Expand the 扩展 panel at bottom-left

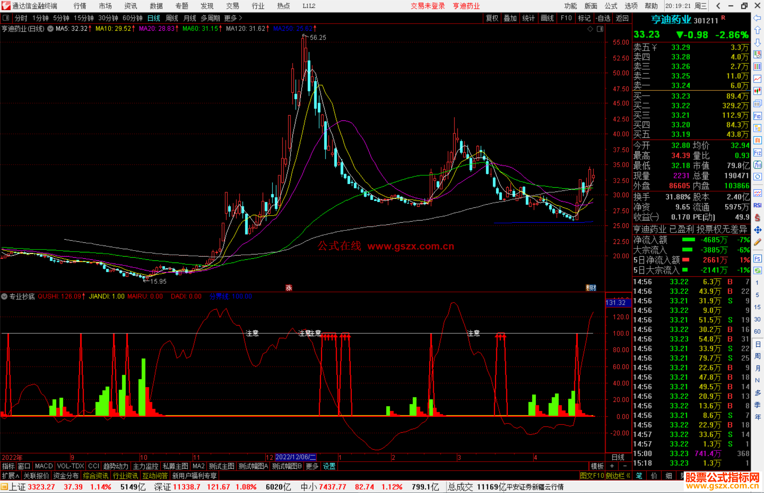pos(10,476)
